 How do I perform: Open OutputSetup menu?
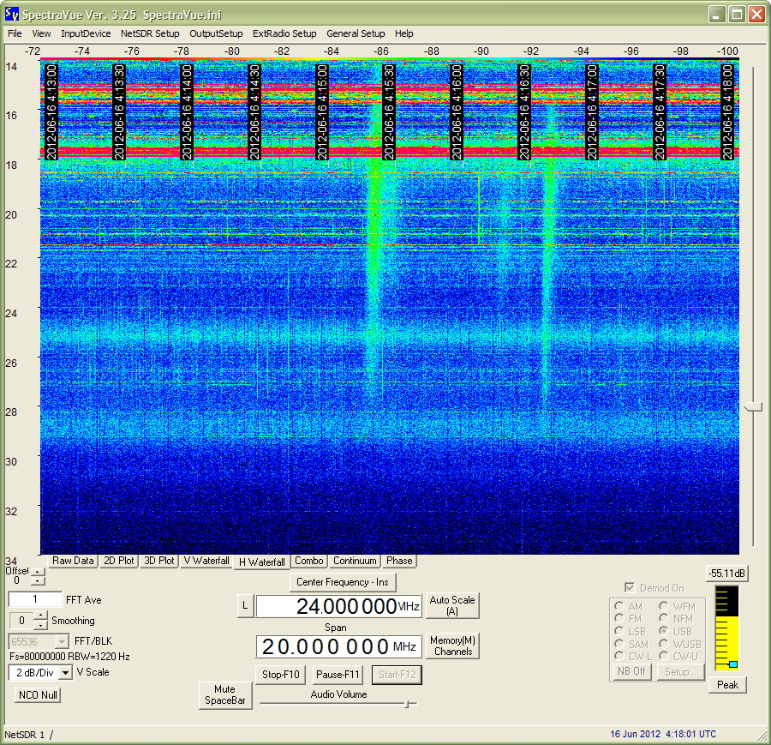[x=216, y=33]
